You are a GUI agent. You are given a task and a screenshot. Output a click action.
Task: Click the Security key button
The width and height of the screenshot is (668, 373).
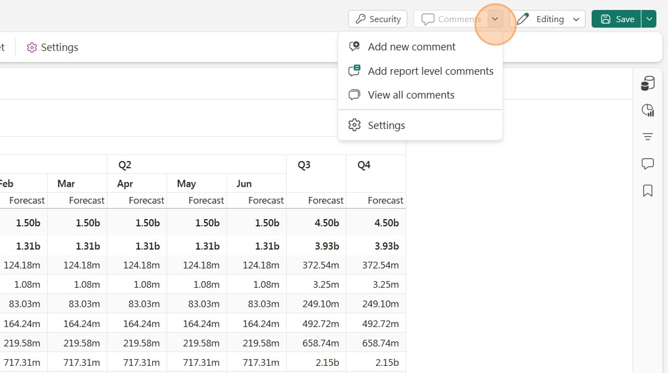(378, 19)
